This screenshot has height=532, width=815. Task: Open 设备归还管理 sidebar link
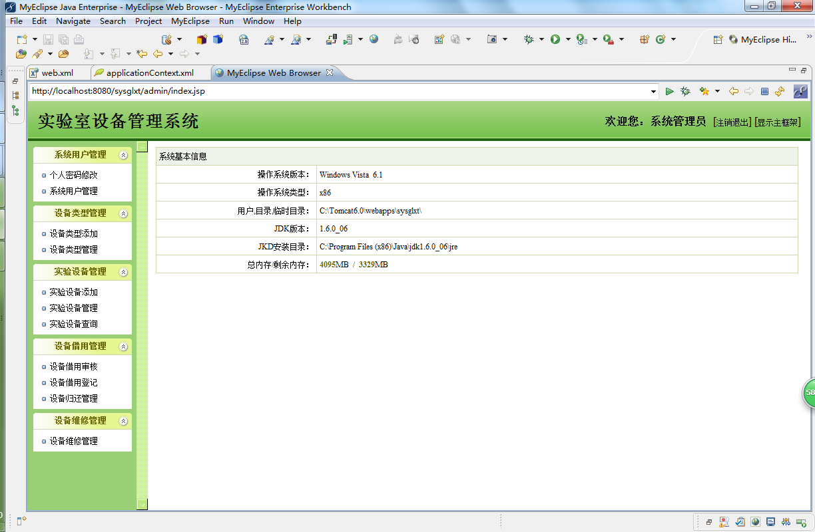click(x=73, y=398)
